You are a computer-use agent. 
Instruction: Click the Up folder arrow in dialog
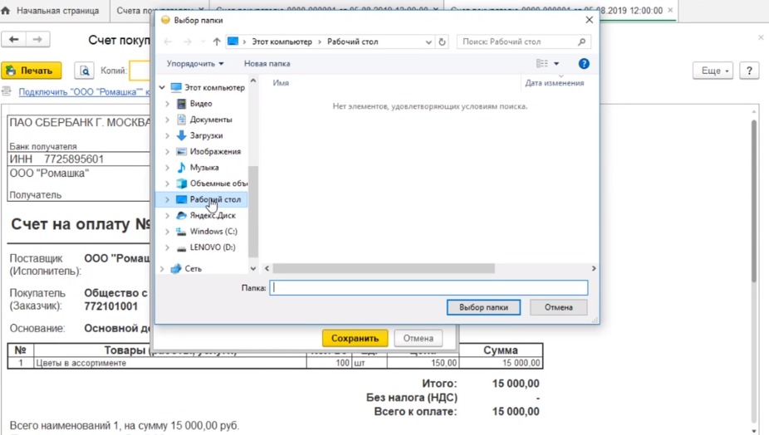click(x=217, y=42)
